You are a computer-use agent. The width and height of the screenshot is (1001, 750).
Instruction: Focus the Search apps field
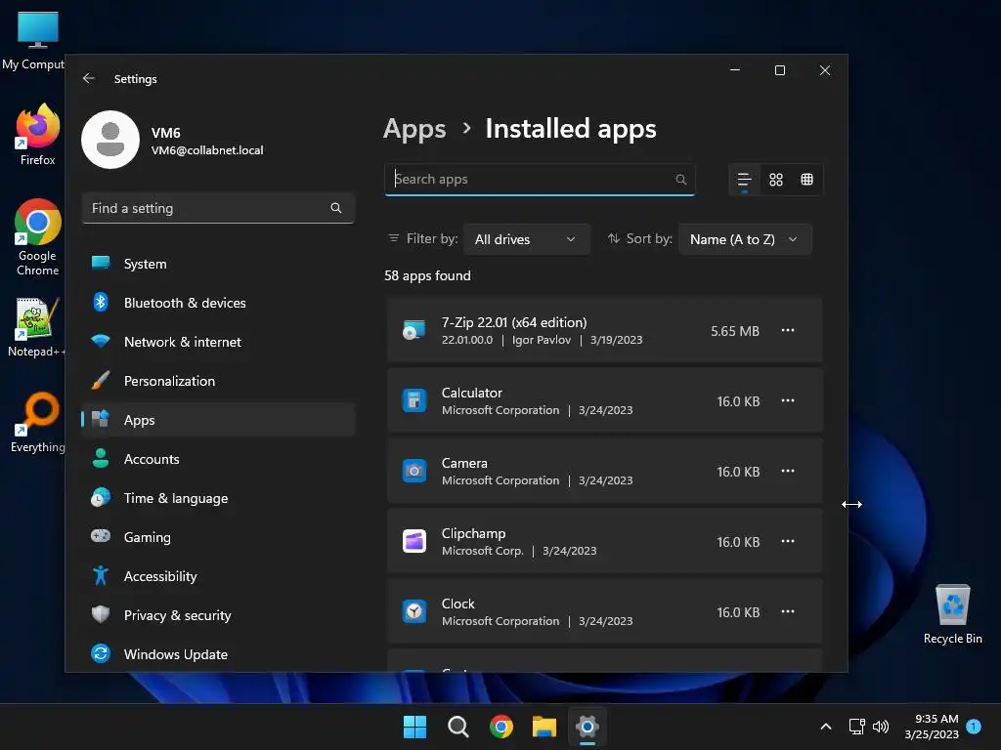pos(540,180)
